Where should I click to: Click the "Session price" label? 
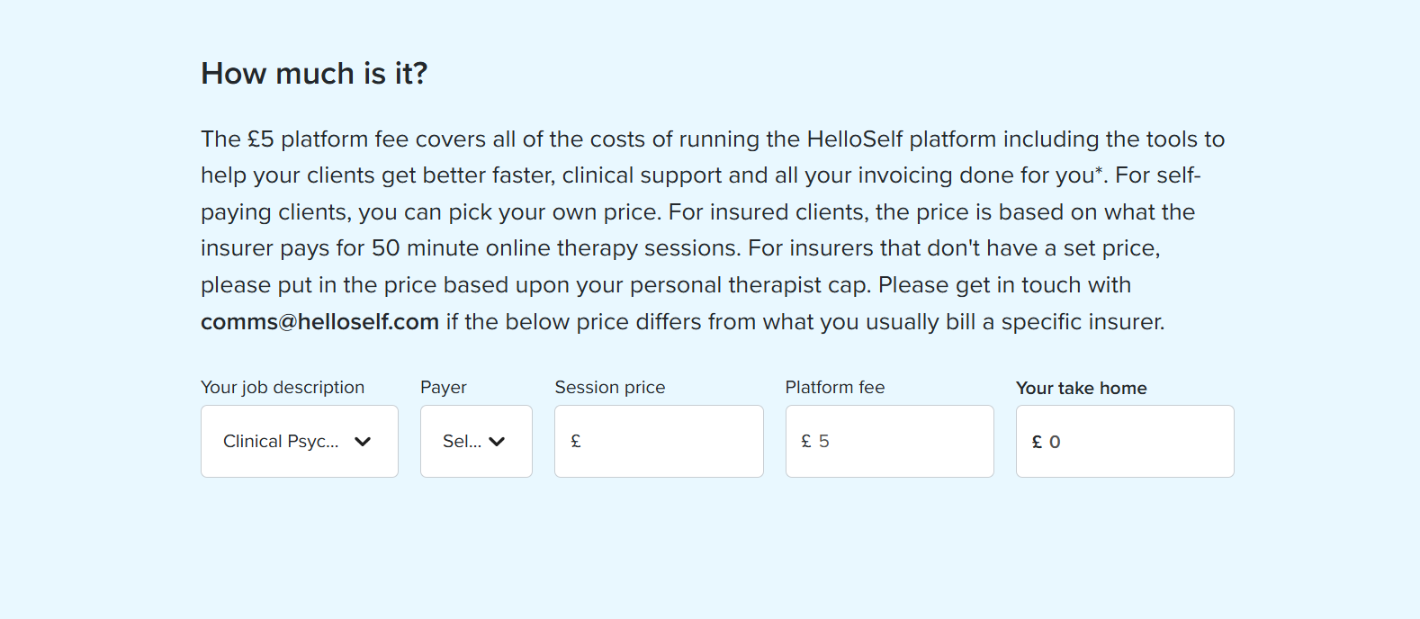(x=610, y=387)
